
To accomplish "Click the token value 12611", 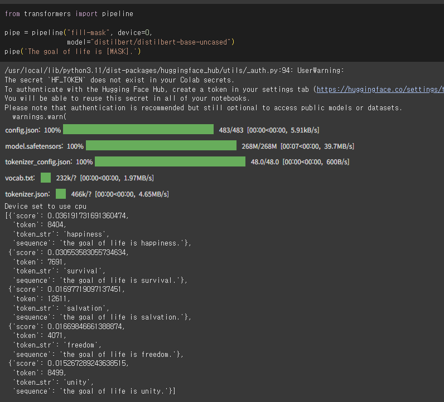I will pos(59,298).
